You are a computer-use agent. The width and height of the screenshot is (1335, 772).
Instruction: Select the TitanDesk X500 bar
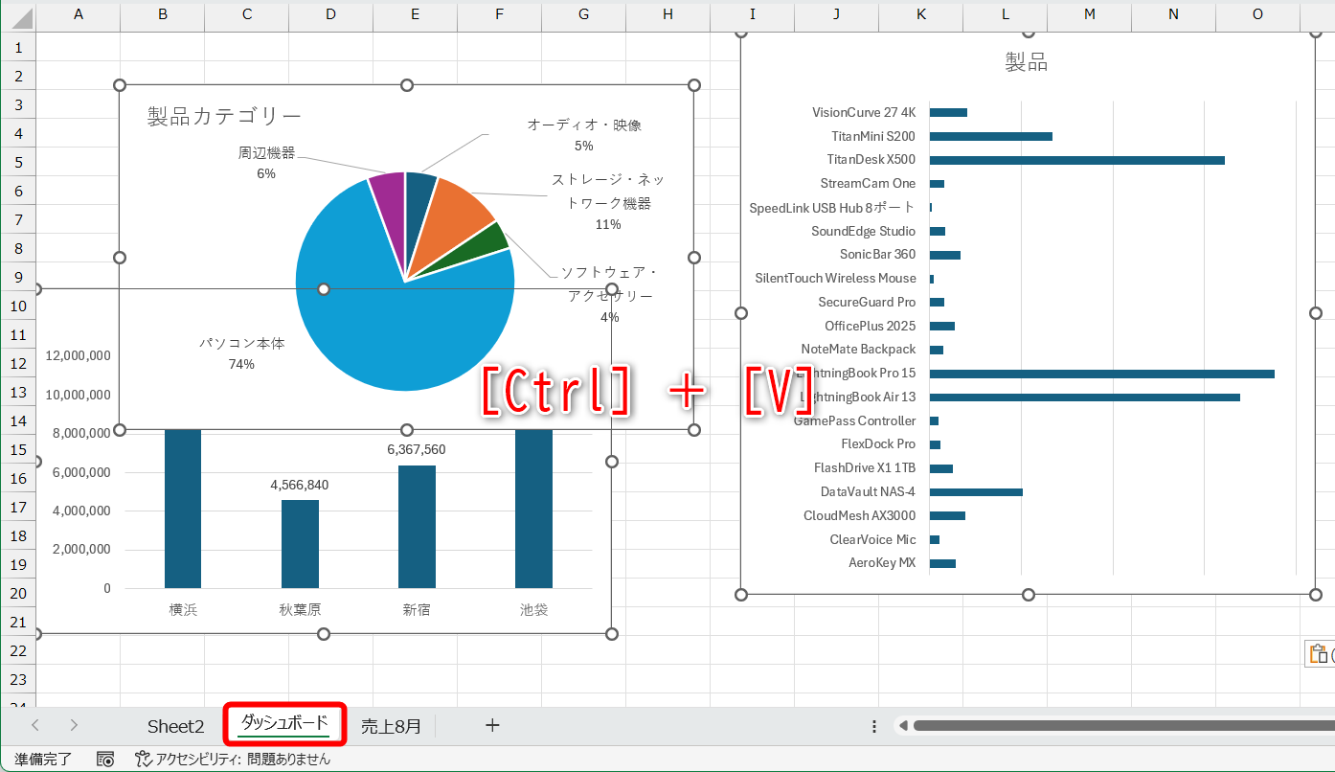tap(1077, 160)
